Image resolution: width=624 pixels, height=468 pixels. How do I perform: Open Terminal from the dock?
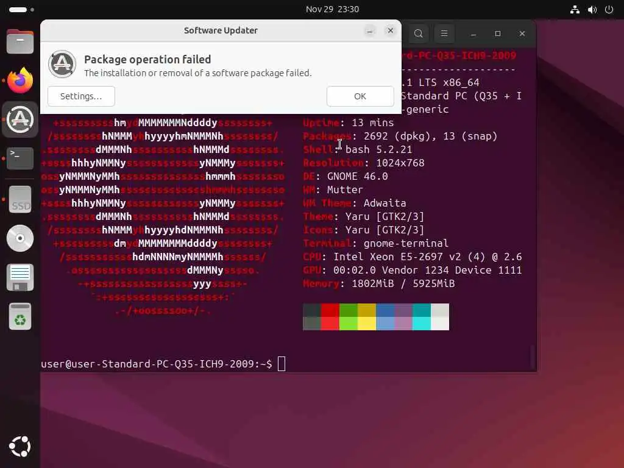20,158
